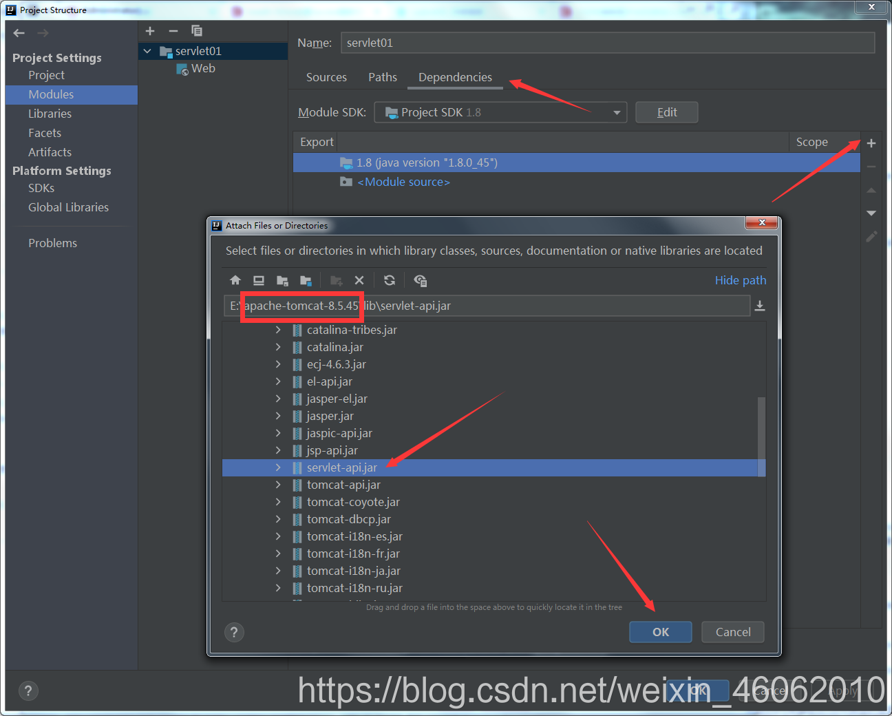
Task: Navigate forward arrow in Project Structure
Action: click(x=43, y=33)
